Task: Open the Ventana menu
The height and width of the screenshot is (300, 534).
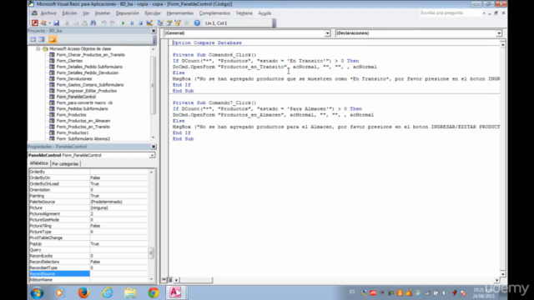Action: point(244,13)
